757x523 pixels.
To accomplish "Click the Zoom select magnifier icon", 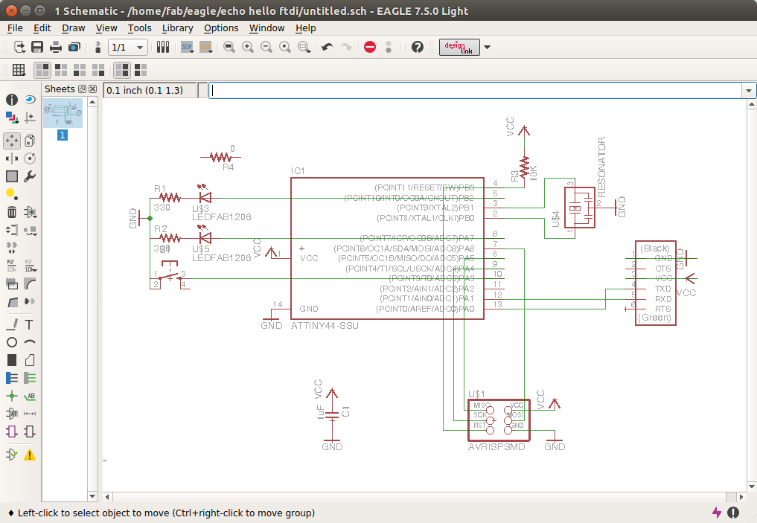I will pyautogui.click(x=304, y=47).
